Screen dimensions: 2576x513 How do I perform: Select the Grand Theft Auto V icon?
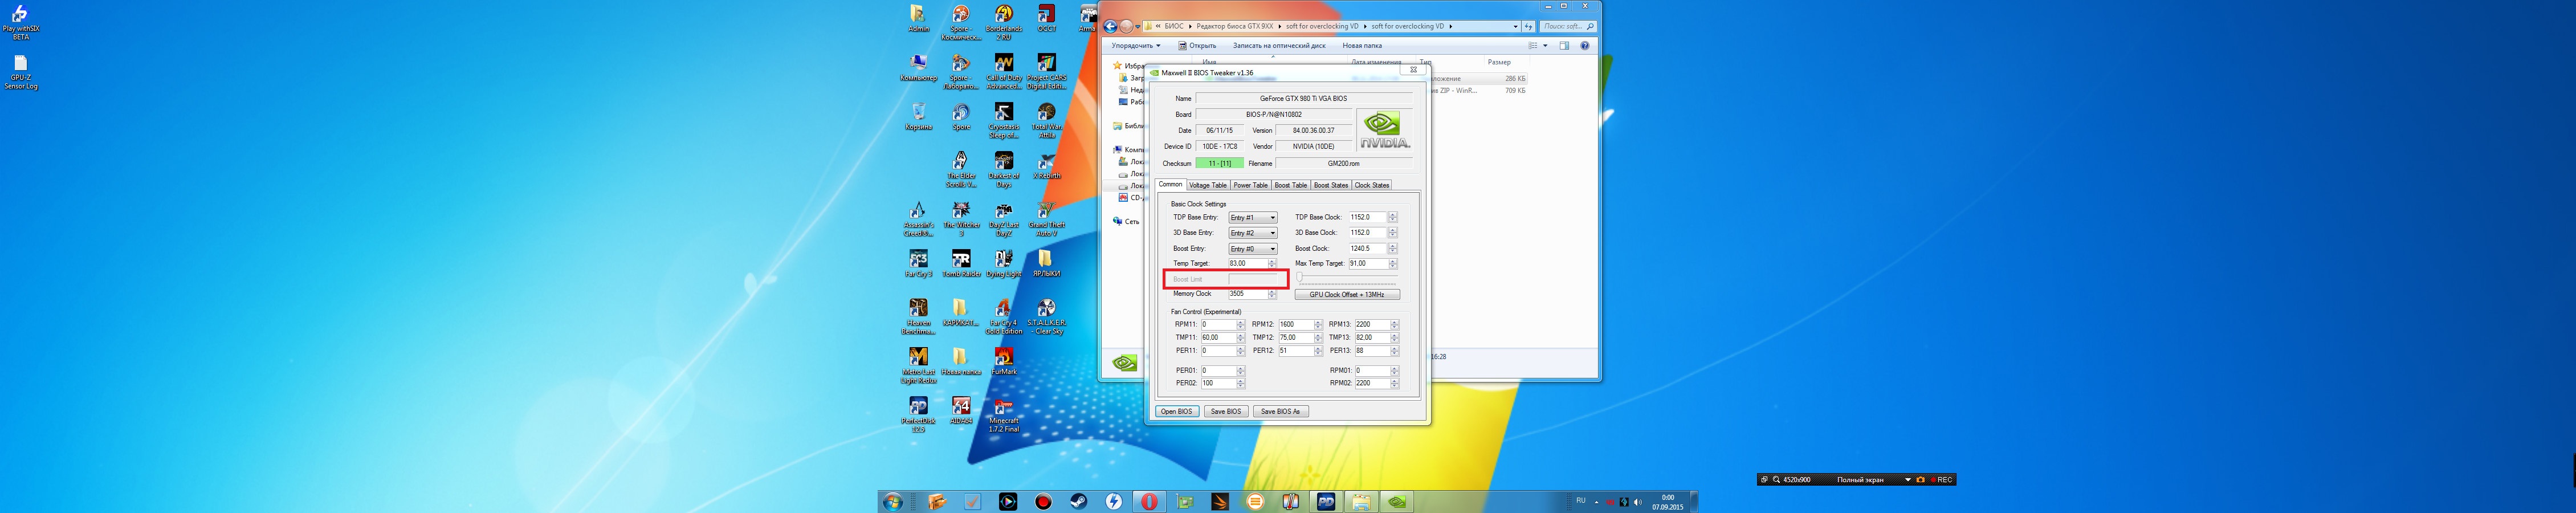[x=1046, y=218]
